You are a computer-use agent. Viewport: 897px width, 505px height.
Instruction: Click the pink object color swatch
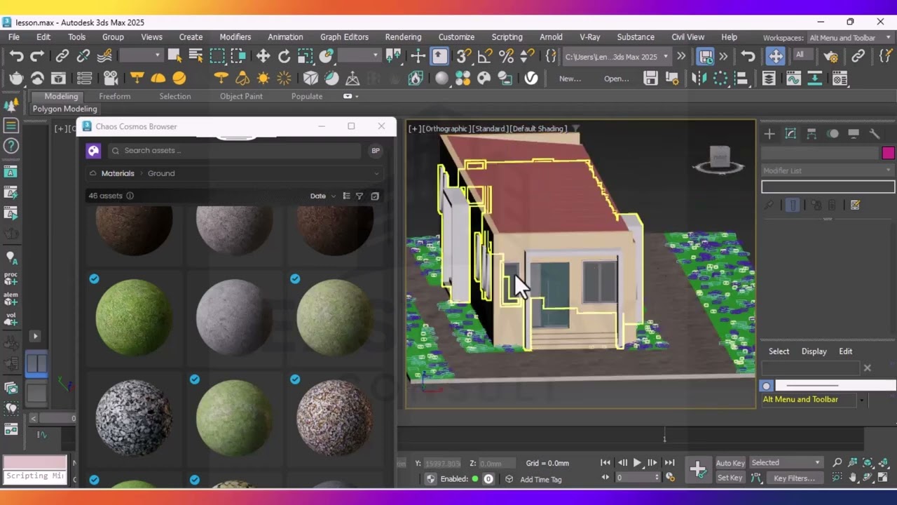click(x=889, y=153)
